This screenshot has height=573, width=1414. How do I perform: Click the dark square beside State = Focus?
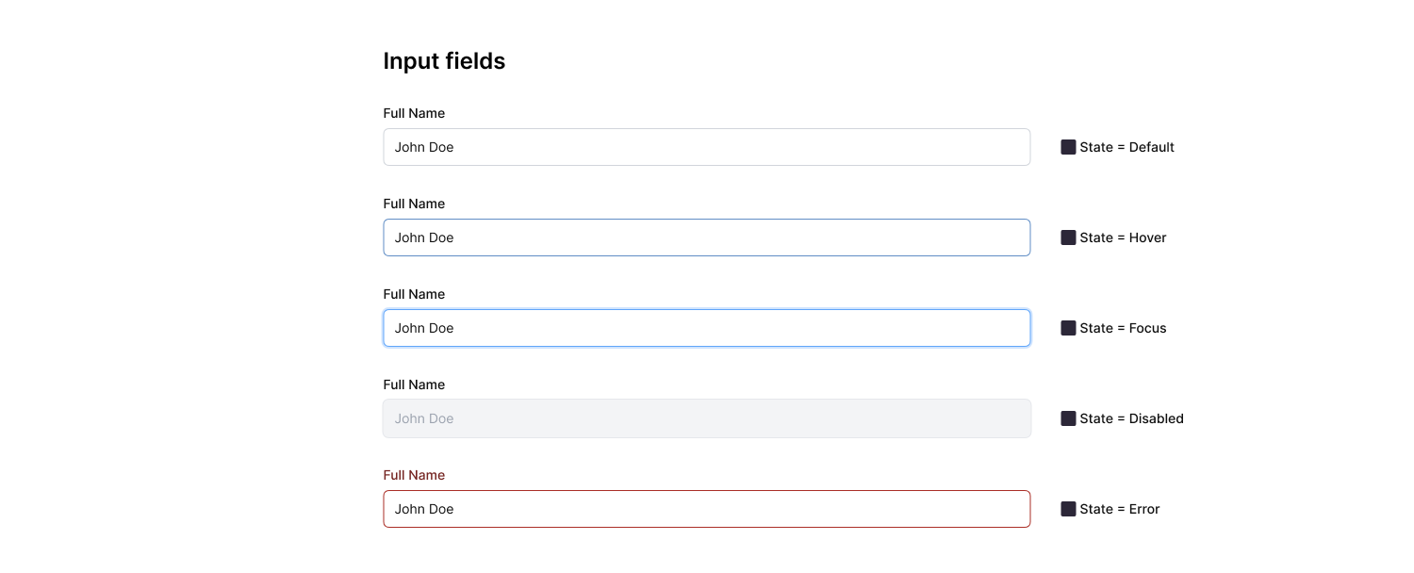[x=1068, y=328]
